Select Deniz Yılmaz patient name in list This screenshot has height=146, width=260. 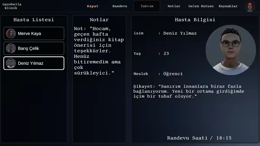tap(31, 63)
